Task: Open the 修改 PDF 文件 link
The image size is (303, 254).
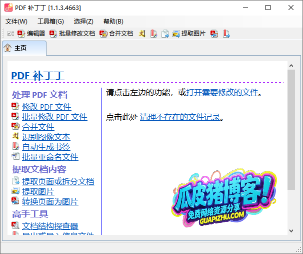Action: click(46, 107)
